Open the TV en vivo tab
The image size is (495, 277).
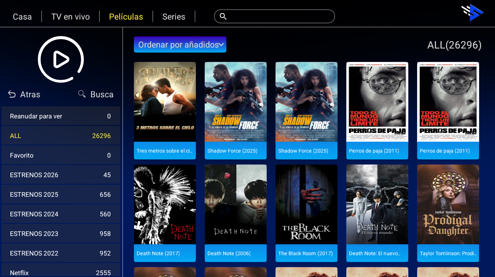tap(70, 17)
